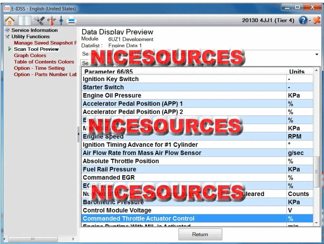324x244 pixels.
Task: Click the Units column header
Action: click(300, 71)
